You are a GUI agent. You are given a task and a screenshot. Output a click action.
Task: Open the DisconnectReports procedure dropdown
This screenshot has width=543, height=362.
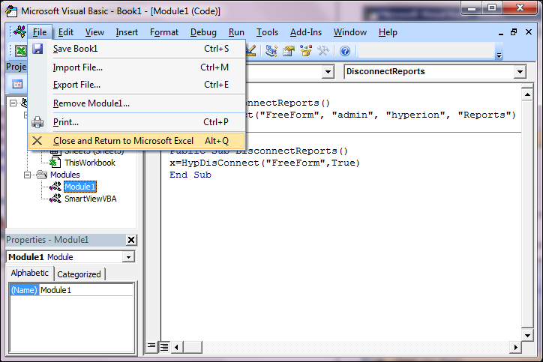pos(520,72)
